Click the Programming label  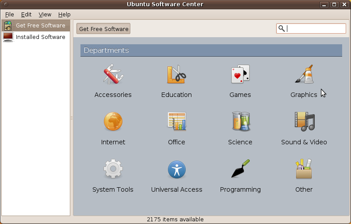point(240,190)
